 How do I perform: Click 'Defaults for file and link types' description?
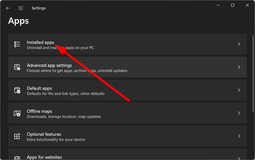[65, 94]
